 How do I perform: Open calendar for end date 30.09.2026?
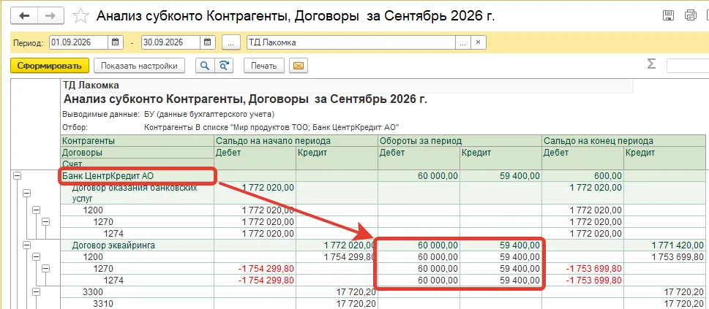[207, 42]
